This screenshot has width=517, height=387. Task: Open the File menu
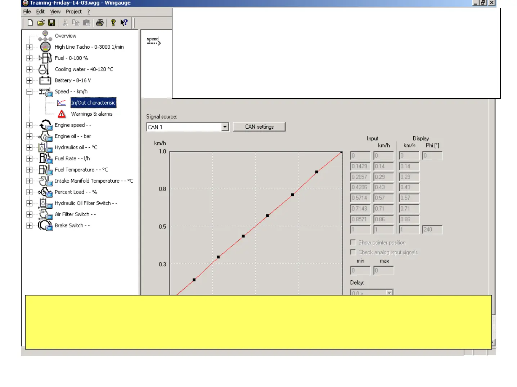click(x=27, y=12)
